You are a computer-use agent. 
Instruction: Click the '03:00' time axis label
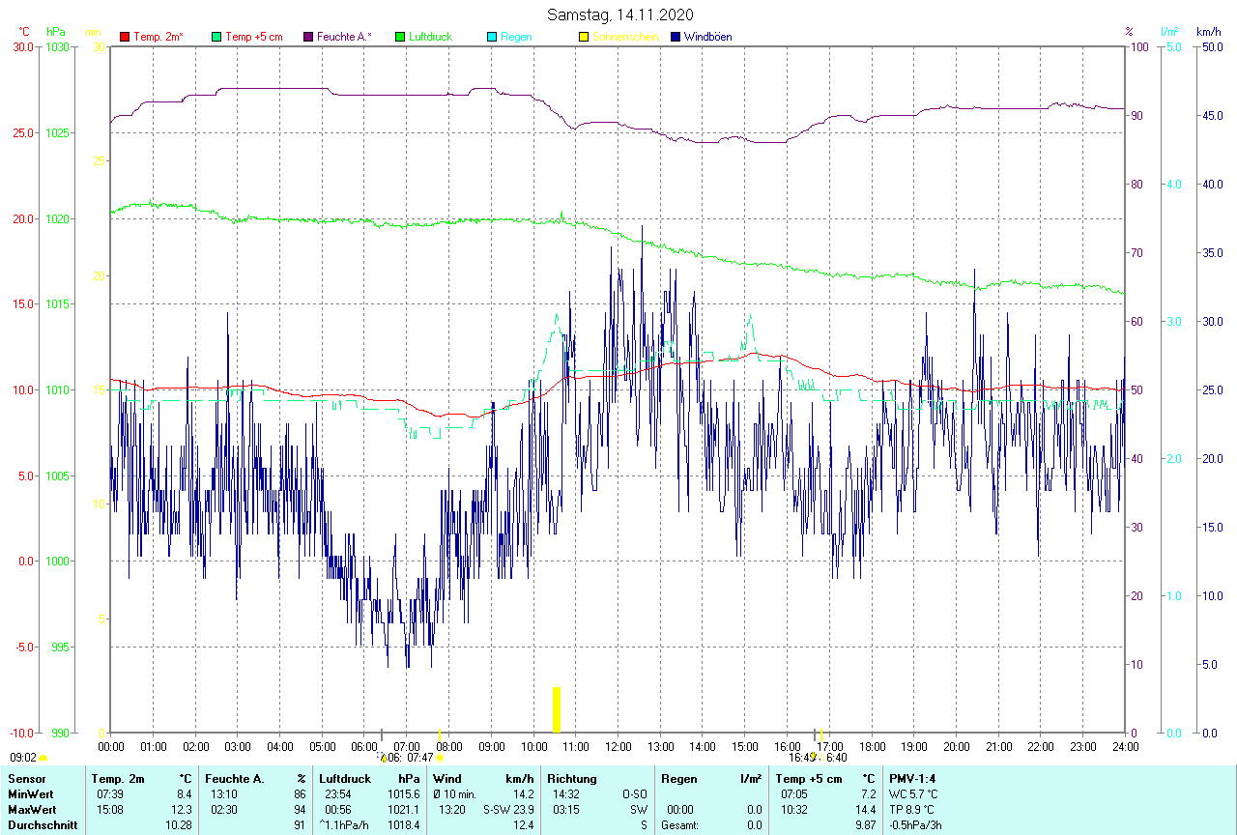pos(238,746)
